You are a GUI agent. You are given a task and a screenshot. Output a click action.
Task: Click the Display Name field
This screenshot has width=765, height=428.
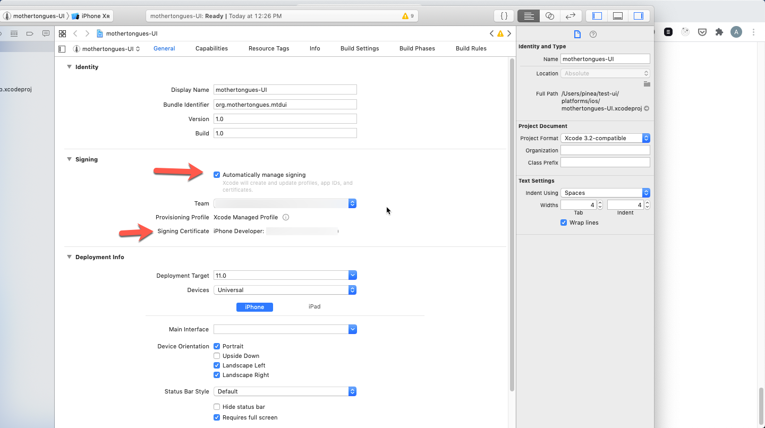285,90
